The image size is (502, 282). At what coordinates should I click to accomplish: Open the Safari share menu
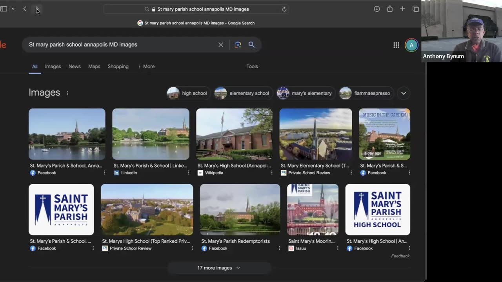pos(390,9)
